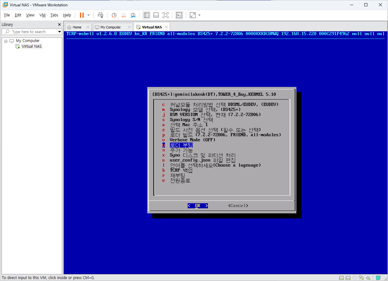Click Cancel in the loader dialog
388x281 pixels.
click(x=238, y=206)
